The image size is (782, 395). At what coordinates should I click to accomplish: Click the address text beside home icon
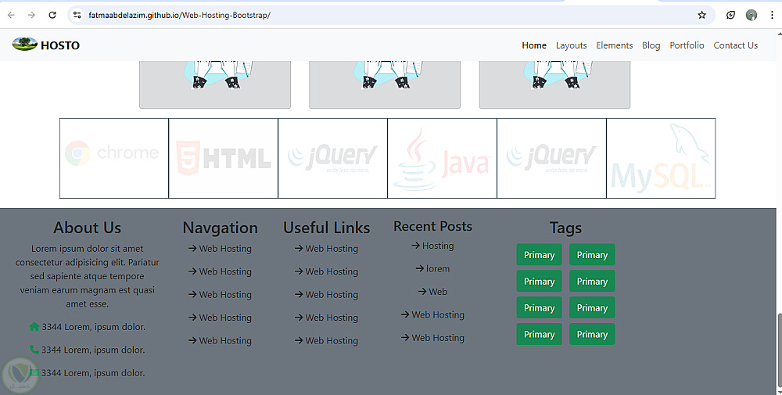tap(93, 327)
